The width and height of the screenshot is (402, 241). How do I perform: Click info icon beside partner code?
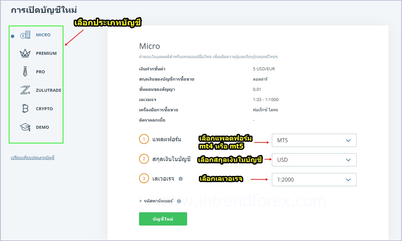tap(179, 201)
